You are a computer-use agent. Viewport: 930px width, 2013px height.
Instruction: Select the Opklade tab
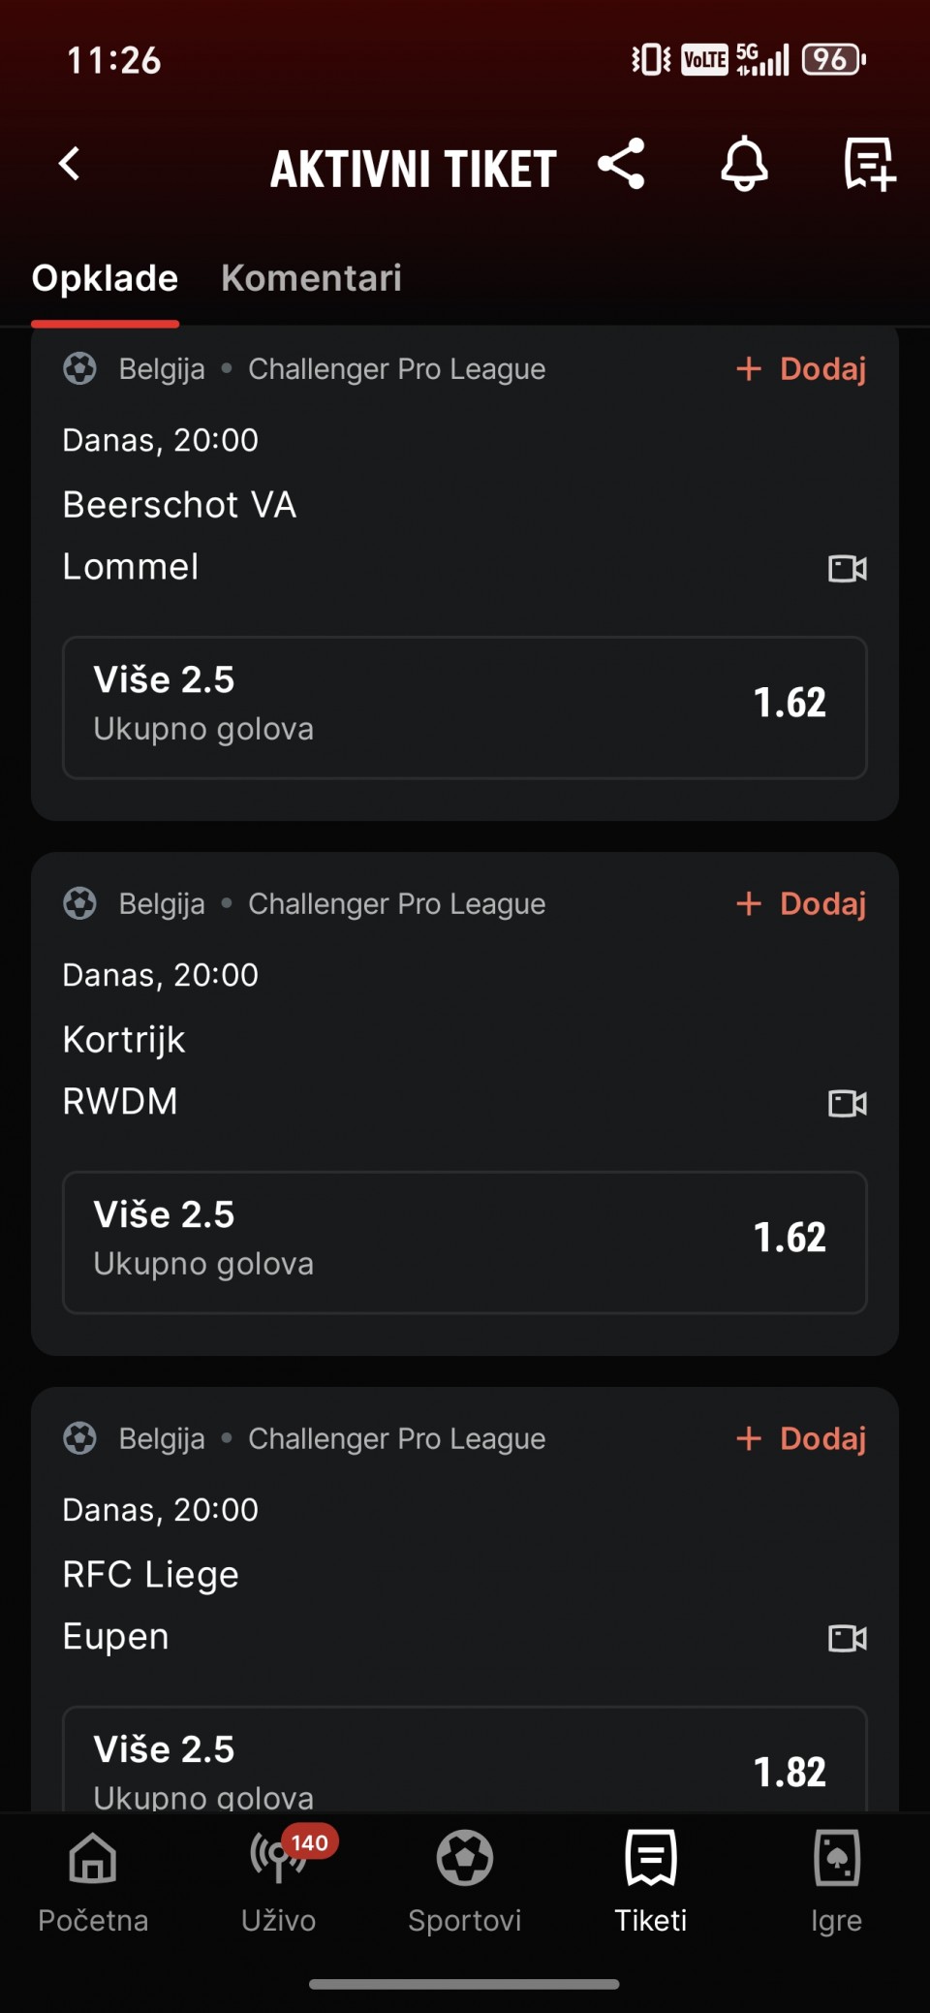[x=105, y=279]
